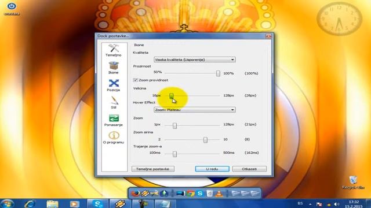Select the Ikone section icon
This screenshot has width=371, height=208.
point(114,68)
